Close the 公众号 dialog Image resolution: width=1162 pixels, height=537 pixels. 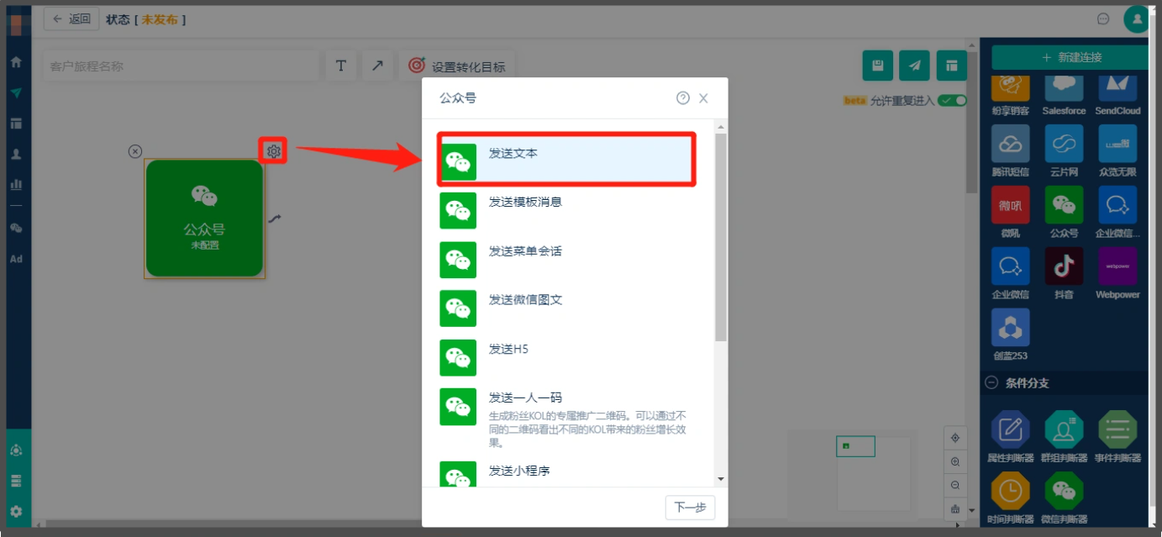pos(703,98)
